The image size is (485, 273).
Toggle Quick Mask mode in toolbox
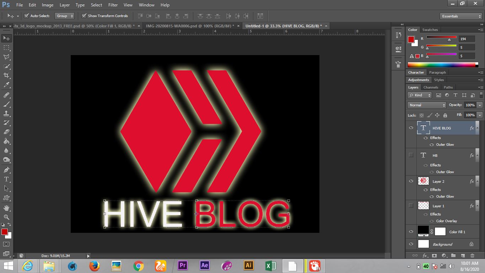[6, 244]
